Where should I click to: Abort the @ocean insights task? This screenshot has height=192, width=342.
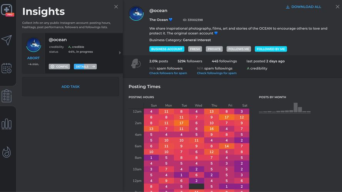click(x=34, y=58)
